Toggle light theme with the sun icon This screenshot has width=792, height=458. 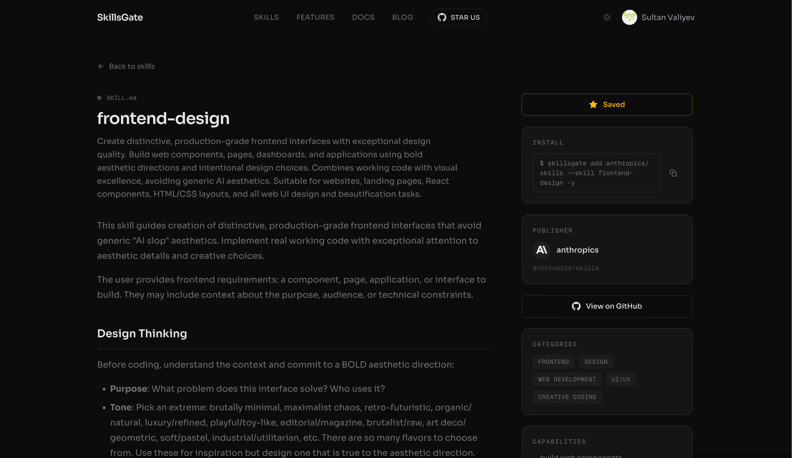point(607,17)
